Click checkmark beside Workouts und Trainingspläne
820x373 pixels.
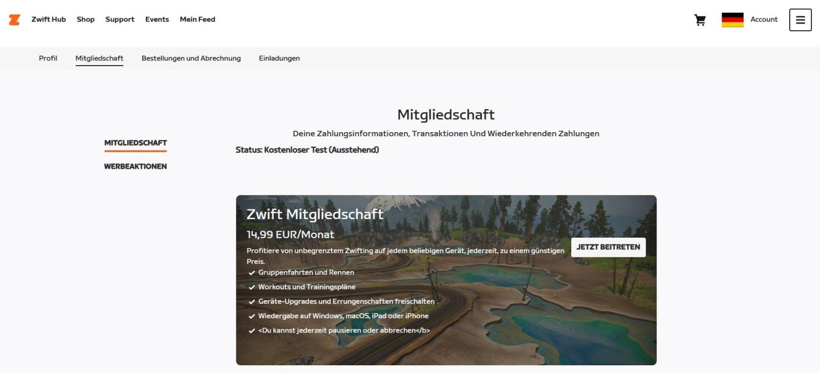coord(252,287)
